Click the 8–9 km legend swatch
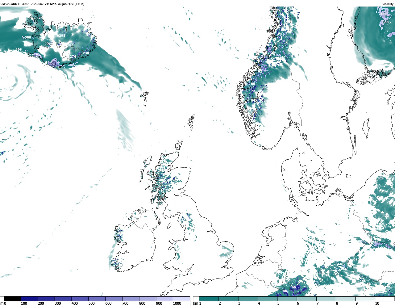This screenshot has height=306, width=395. coord(346,299)
